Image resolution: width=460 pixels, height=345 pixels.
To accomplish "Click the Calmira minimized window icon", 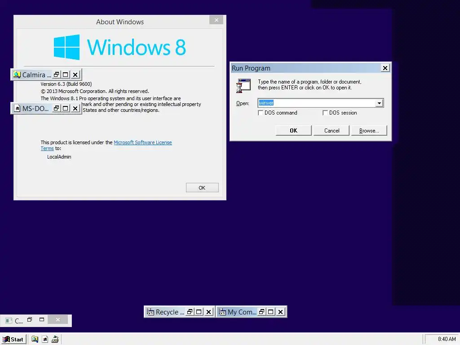I will click(17, 75).
